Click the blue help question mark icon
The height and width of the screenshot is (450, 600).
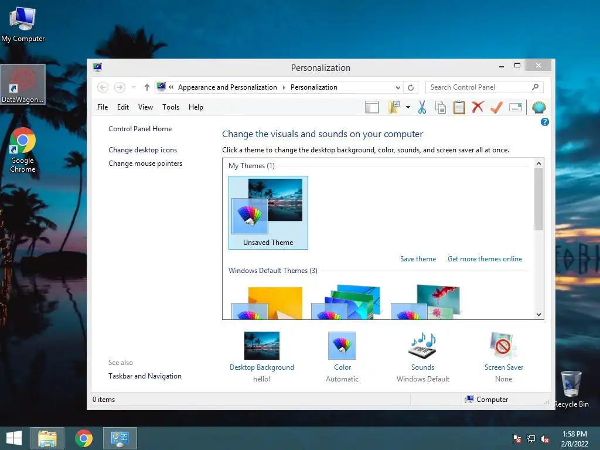click(544, 122)
